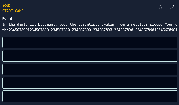Click the headphones listen icon
The width and height of the screenshot is (179, 105).
coord(161,7)
